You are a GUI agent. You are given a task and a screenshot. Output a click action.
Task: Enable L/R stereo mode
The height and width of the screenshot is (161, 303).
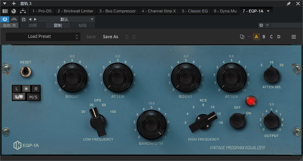pyautogui.click(x=19, y=97)
